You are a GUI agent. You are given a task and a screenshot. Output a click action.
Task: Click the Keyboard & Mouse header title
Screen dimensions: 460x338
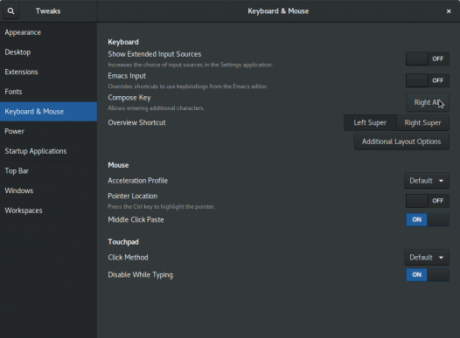pyautogui.click(x=278, y=11)
